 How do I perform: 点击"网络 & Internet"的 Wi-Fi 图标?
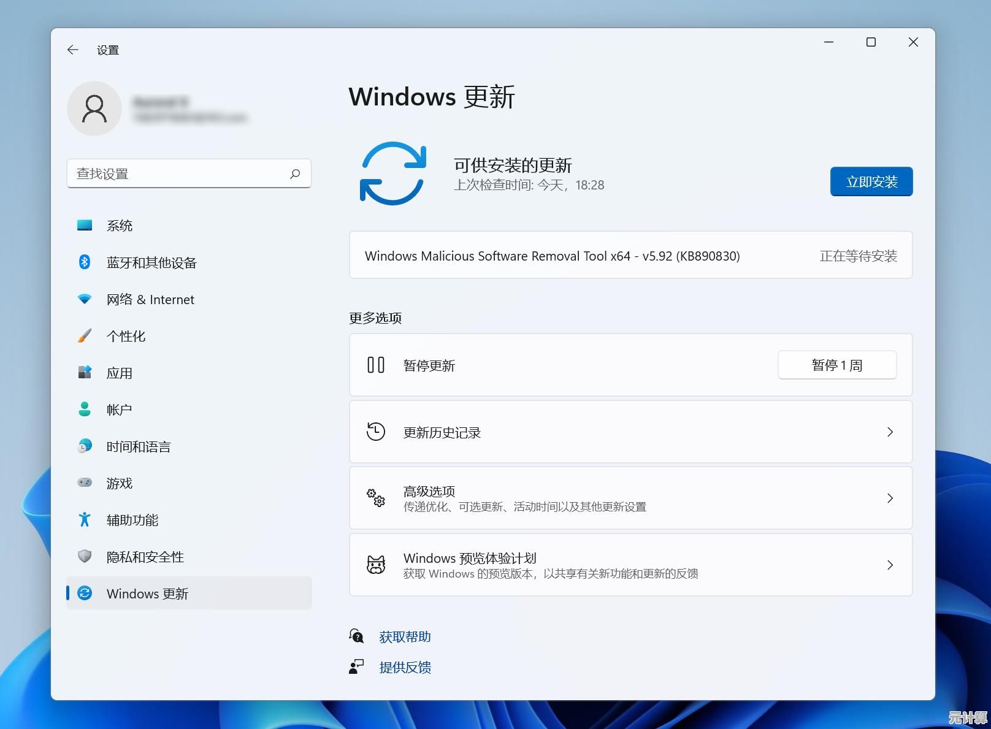(x=85, y=299)
